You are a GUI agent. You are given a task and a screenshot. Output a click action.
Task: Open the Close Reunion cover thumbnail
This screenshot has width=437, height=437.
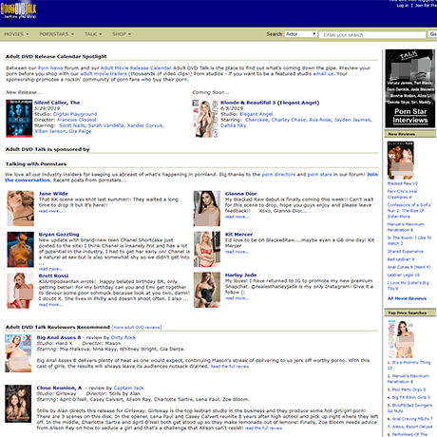click(18, 404)
